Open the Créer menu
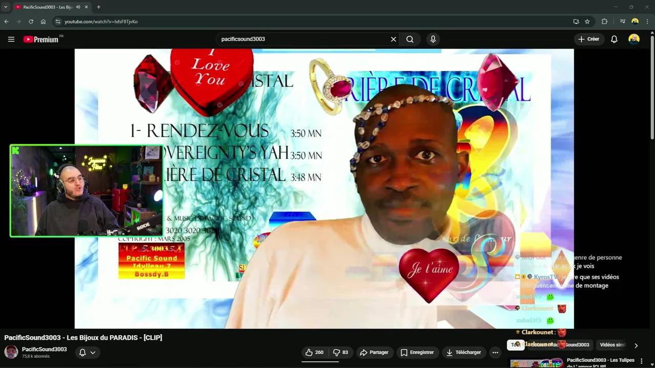This screenshot has width=655, height=368. click(x=588, y=39)
